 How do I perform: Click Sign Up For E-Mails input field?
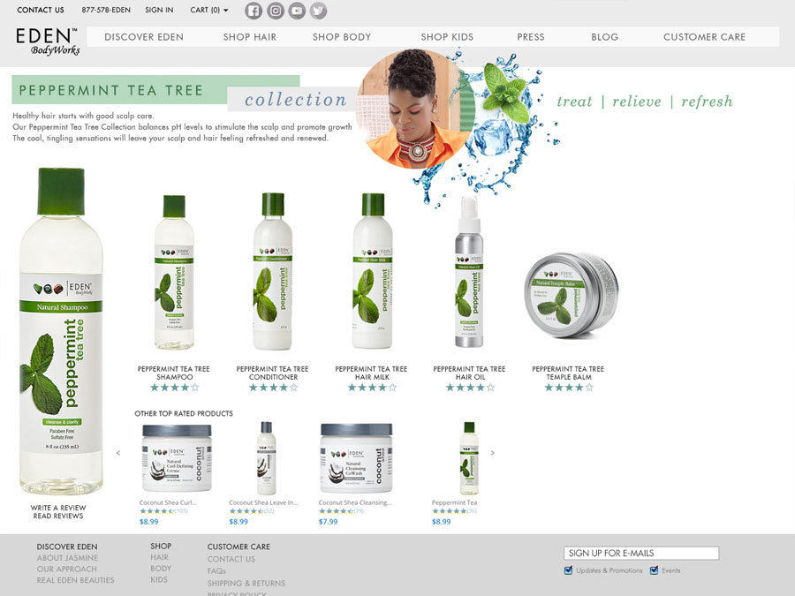pos(641,553)
